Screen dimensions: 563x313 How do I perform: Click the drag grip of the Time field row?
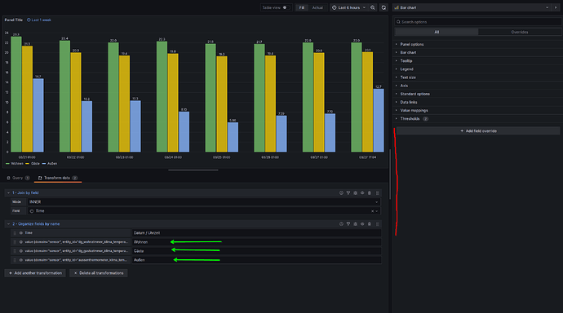(15, 233)
